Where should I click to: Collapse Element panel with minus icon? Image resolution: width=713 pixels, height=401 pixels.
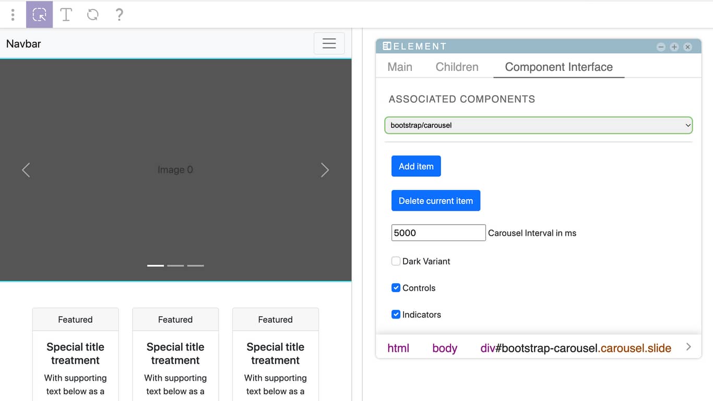click(x=661, y=47)
